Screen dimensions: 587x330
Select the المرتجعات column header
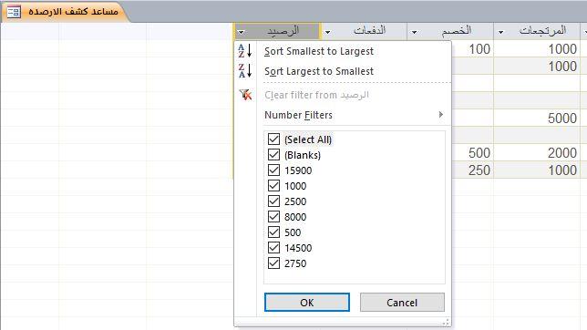click(537, 31)
